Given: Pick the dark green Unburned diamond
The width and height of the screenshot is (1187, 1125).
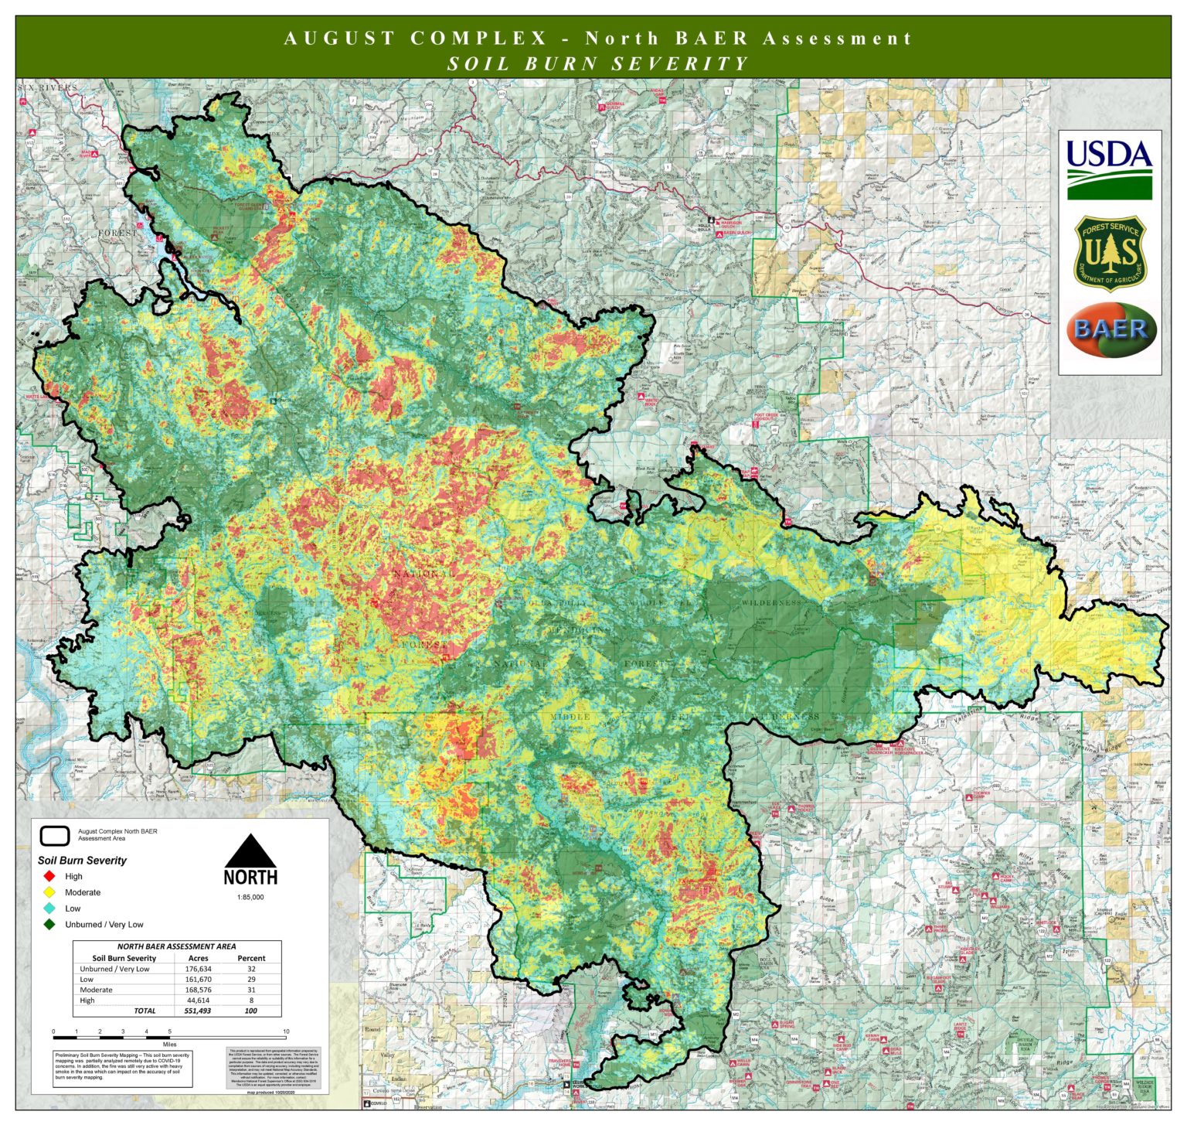Looking at the screenshot, I should 49,924.
